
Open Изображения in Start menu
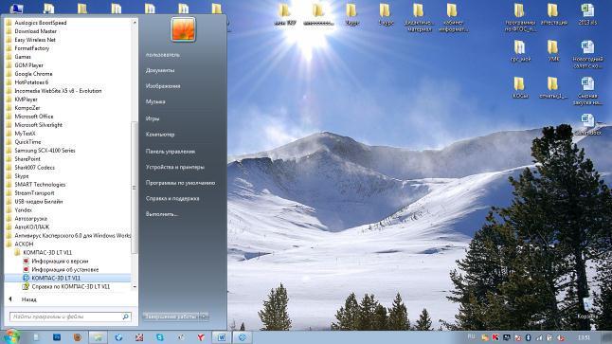163,86
